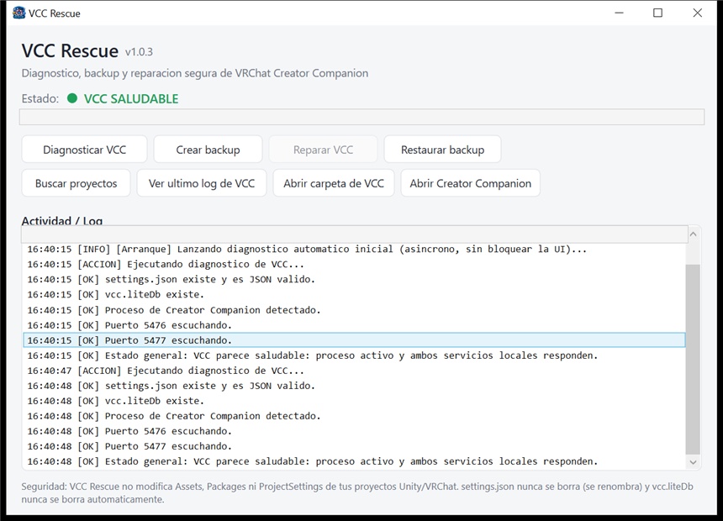Click the VCC Rescue app icon in title bar
Screen dimensions: 723x521
pos(18,13)
